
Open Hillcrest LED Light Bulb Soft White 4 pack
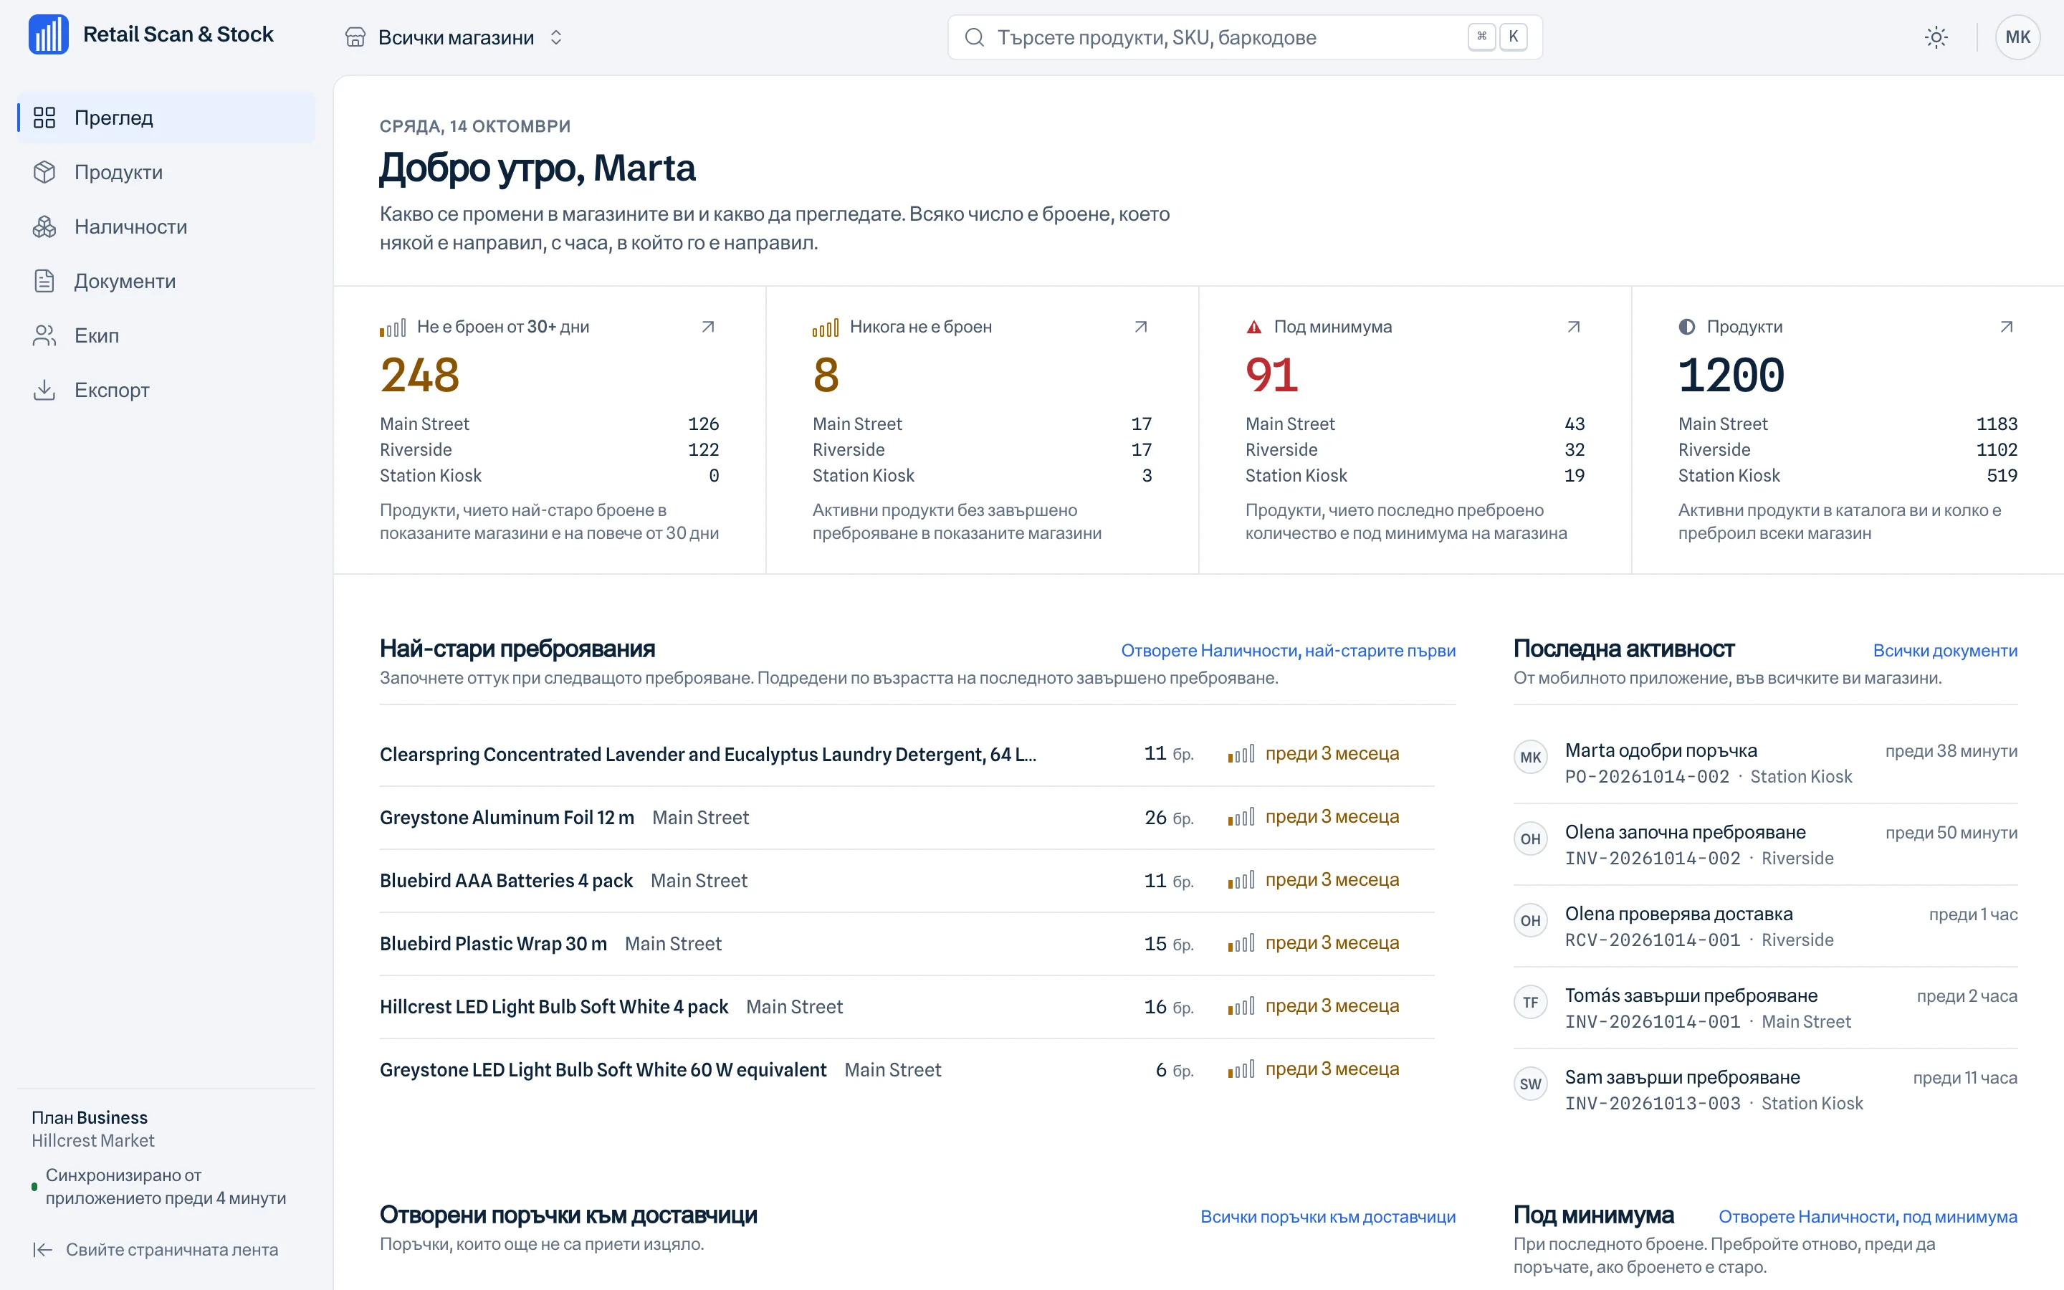tap(907, 1007)
